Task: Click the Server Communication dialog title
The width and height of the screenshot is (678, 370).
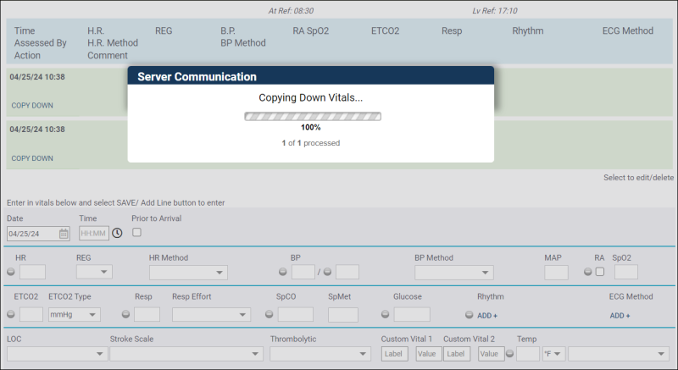Action: 197,77
